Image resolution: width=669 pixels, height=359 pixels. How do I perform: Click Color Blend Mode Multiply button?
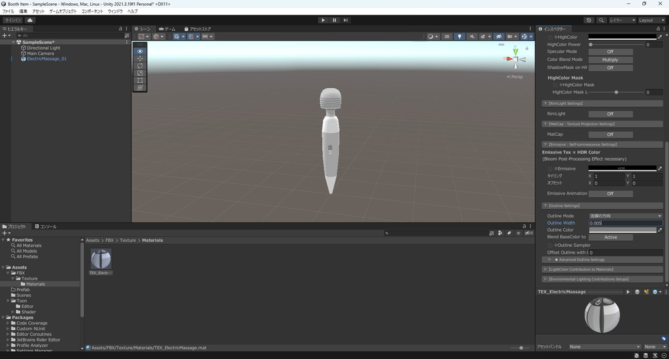[610, 59]
